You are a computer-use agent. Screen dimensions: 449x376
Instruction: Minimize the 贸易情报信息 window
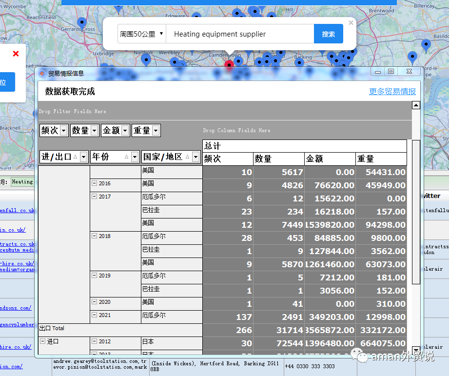[x=378, y=72]
